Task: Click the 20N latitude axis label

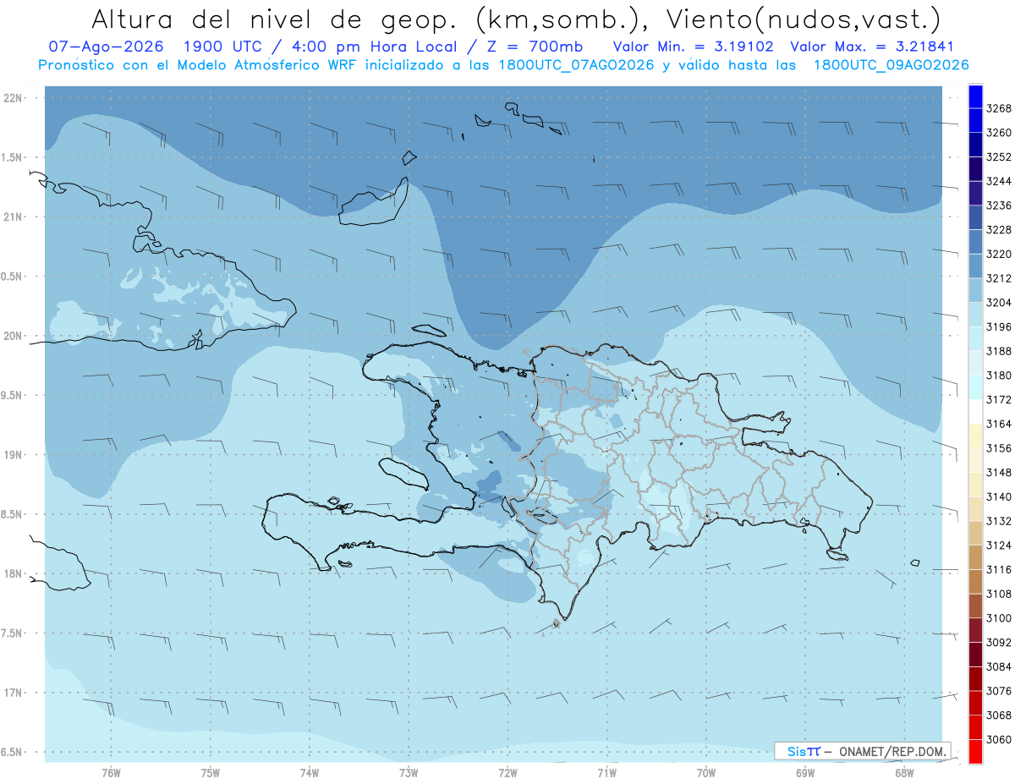Action: [x=14, y=336]
